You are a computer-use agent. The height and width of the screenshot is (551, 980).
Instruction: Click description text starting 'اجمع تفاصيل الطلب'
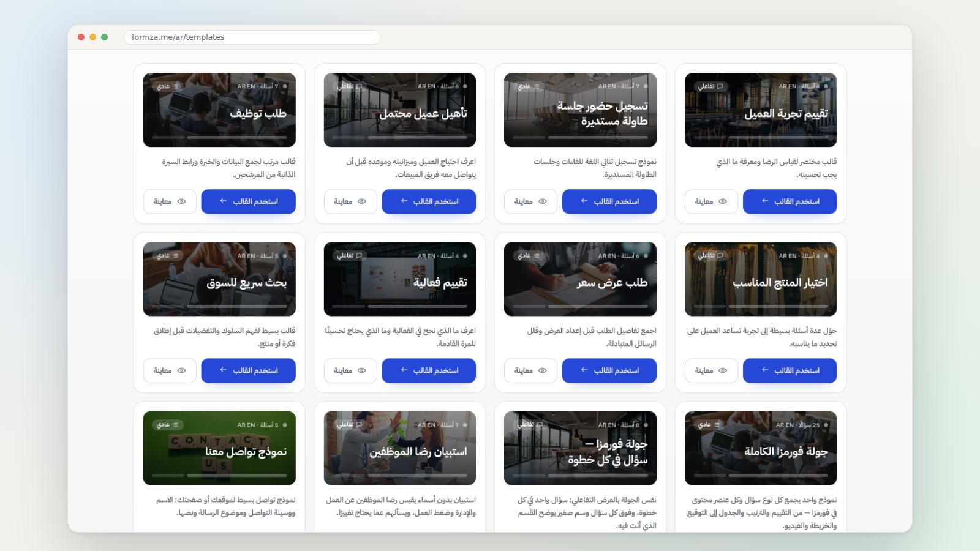pyautogui.click(x=592, y=337)
